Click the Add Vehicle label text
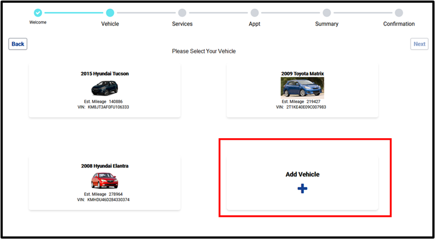 [x=302, y=174]
